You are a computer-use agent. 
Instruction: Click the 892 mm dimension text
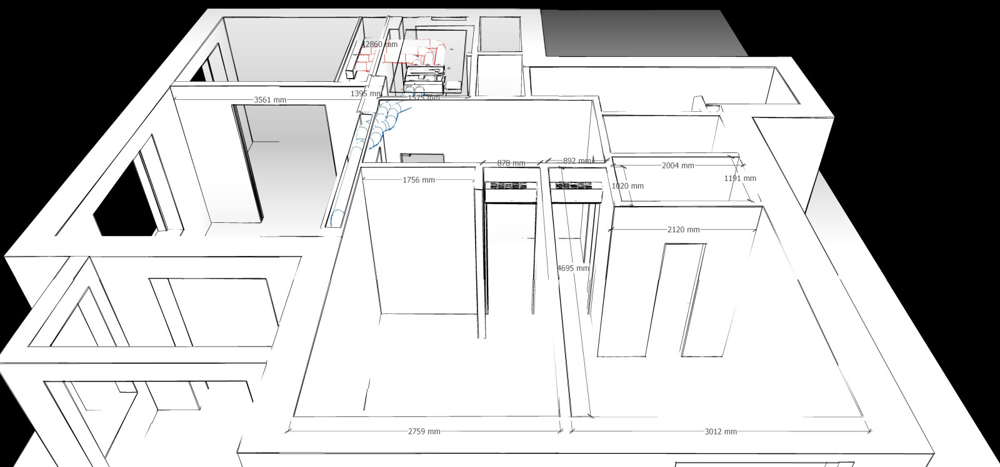click(x=576, y=160)
